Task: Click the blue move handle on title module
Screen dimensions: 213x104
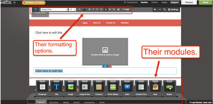Action: point(105,66)
